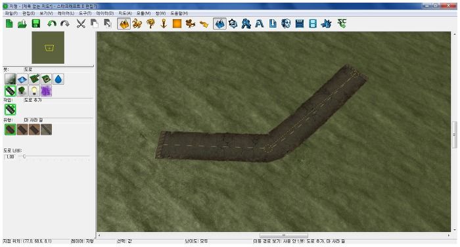
Task: Open the 파일(F) file menu
Action: click(11, 13)
